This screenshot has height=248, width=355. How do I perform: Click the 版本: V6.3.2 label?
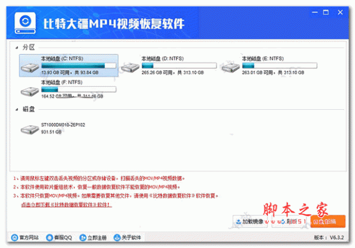(329, 237)
